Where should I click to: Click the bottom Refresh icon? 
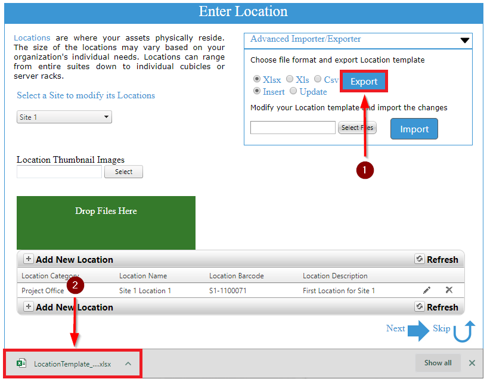point(419,306)
